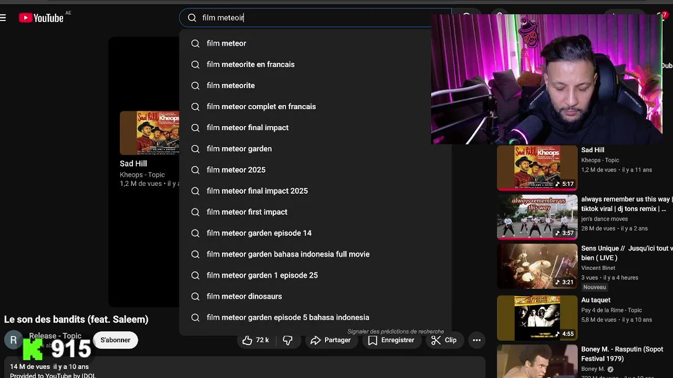
Task: Open the Release - Topic channel name
Action: tap(55, 336)
